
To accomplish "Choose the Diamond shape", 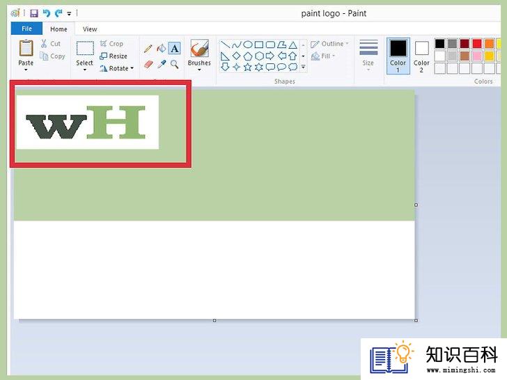I will 236,56.
